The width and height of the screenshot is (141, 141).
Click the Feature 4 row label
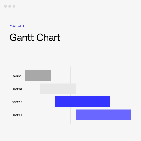(17, 115)
